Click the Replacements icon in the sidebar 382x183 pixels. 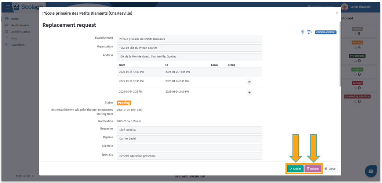pos(7,25)
